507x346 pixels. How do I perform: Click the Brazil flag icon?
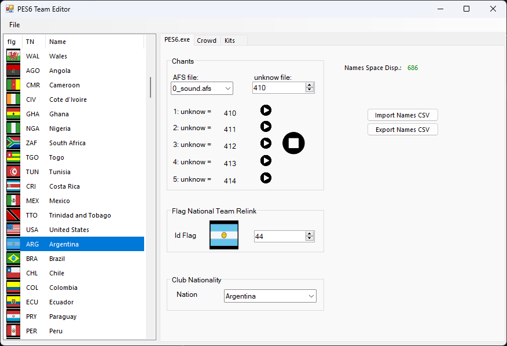(x=13, y=259)
